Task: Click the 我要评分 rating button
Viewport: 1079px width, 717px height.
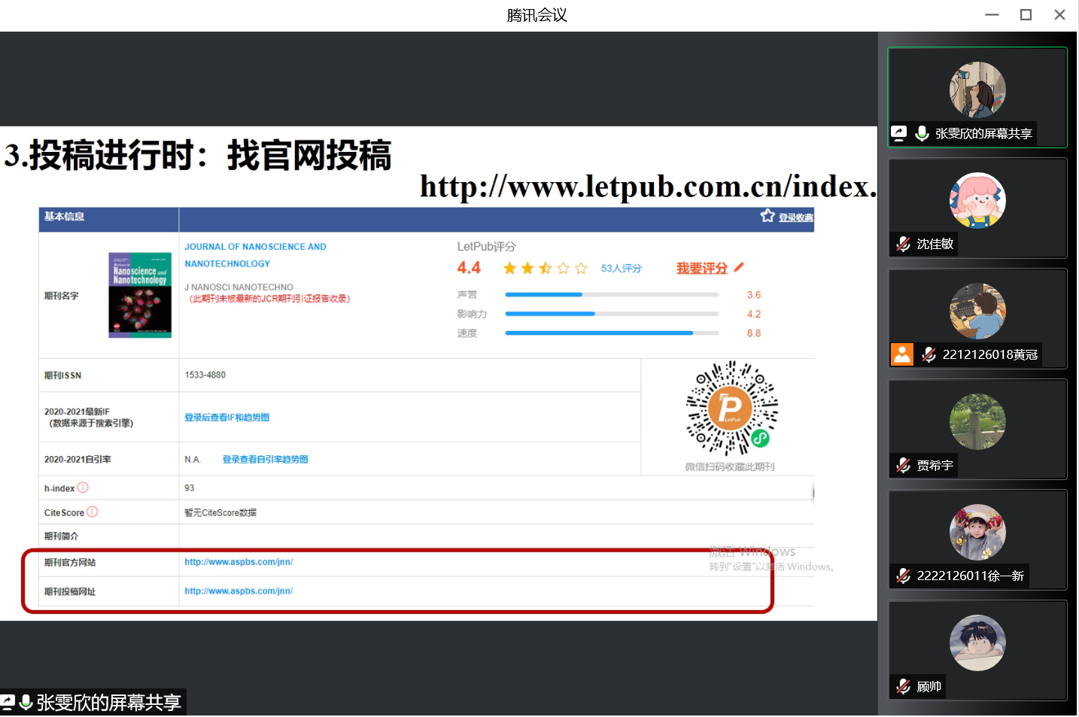Action: point(701,269)
